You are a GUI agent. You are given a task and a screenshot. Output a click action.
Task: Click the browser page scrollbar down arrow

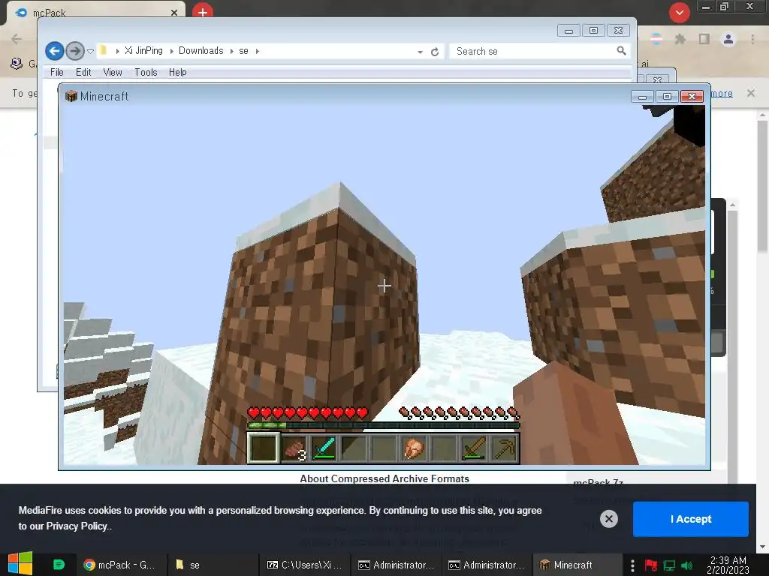tap(762, 547)
